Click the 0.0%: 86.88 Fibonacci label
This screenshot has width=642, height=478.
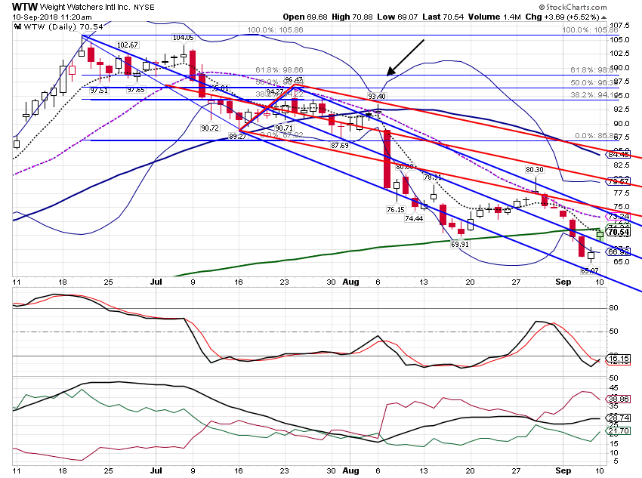tap(596, 135)
